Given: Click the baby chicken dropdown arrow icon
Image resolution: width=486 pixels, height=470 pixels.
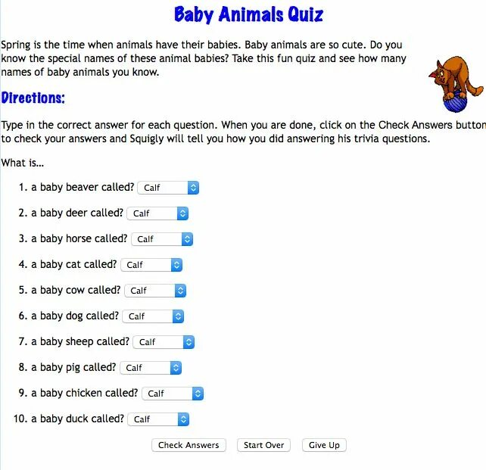Looking at the screenshot, I should click(x=198, y=394).
